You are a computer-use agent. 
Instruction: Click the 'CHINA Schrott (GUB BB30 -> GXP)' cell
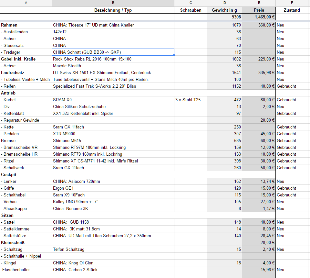pyautogui.click(x=113, y=52)
